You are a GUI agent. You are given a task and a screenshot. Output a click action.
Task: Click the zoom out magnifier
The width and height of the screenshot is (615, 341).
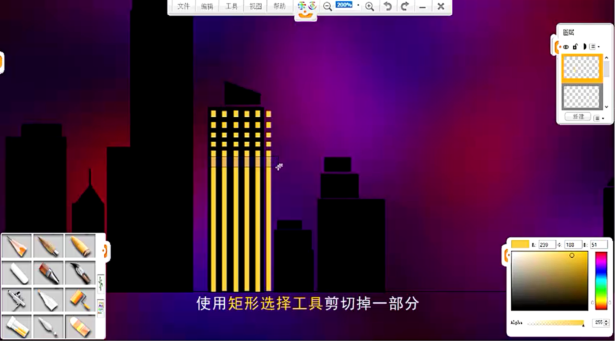327,7
